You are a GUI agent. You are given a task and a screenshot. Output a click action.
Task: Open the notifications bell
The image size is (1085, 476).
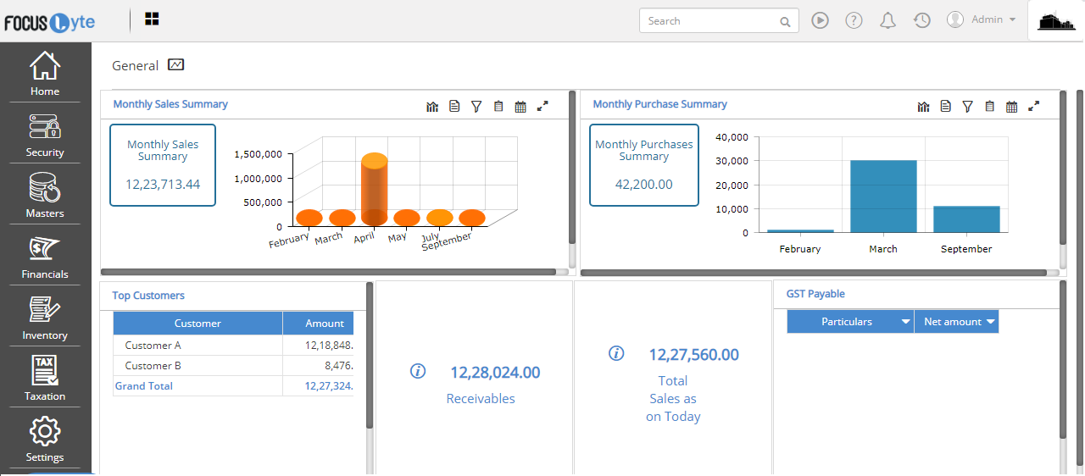[887, 20]
